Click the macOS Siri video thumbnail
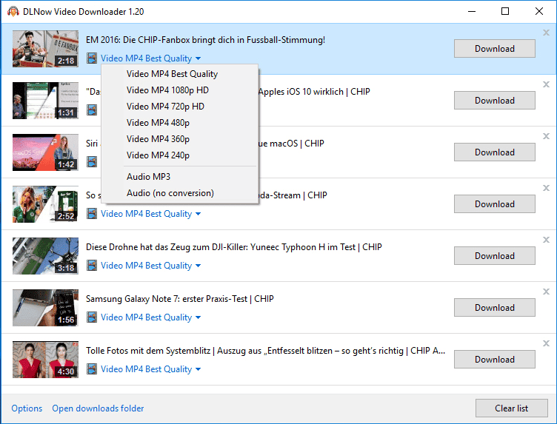Image resolution: width=557 pixels, height=424 pixels. (x=45, y=152)
